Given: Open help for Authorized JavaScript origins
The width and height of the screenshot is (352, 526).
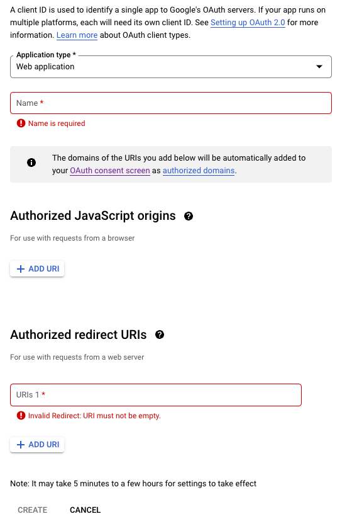Looking at the screenshot, I should click(x=189, y=216).
